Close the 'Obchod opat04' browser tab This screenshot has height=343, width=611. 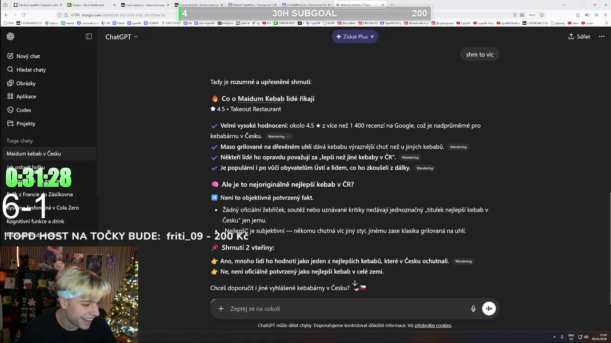(60, 5)
